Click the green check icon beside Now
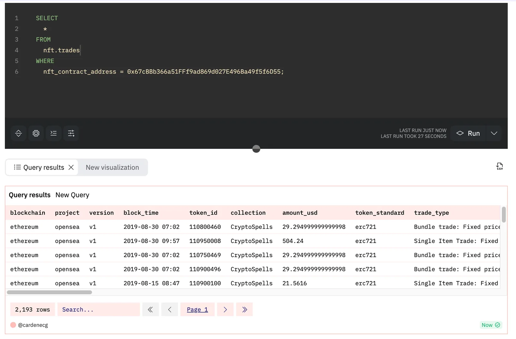The width and height of the screenshot is (516, 339). (x=498, y=325)
